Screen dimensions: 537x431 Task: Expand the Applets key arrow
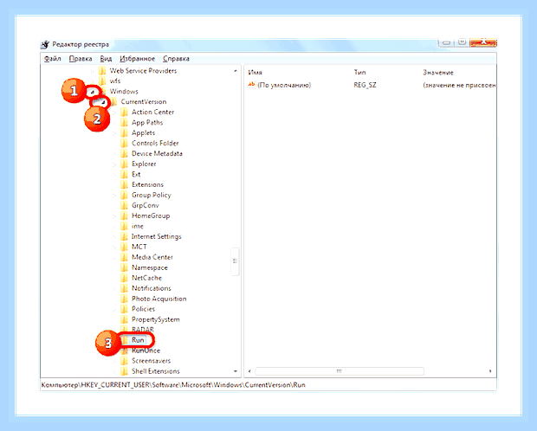pyautogui.click(x=114, y=132)
